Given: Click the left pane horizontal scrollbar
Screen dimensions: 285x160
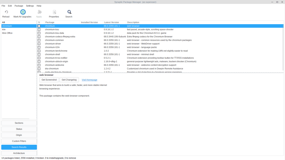Looking at the screenshot, I should [16, 119].
